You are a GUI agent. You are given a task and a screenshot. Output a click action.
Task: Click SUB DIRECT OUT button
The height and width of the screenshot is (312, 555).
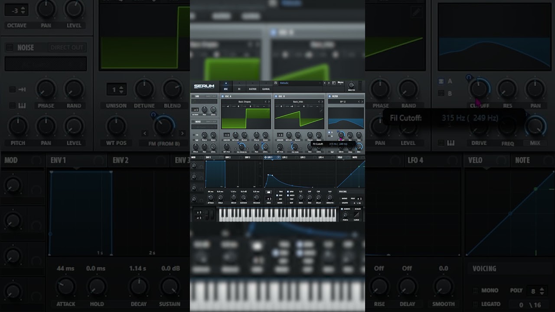tap(211, 96)
